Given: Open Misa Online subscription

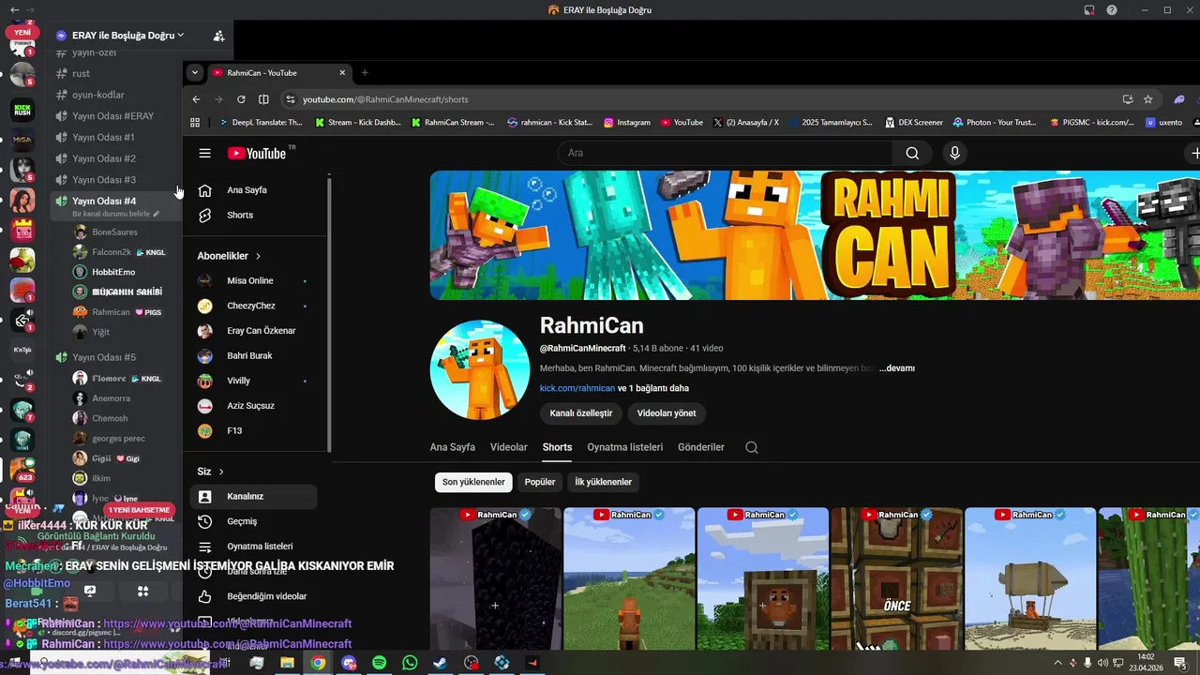Looking at the screenshot, I should pyautogui.click(x=253, y=280).
